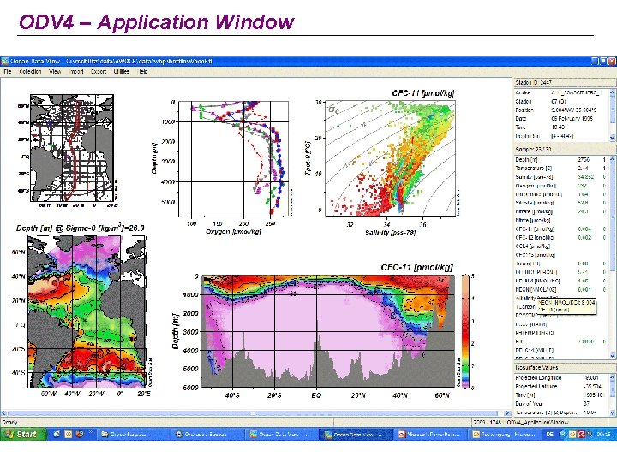The image size is (617, 462).
Task: Click the Ocean Data View title bar icon
Action: click(x=5, y=62)
